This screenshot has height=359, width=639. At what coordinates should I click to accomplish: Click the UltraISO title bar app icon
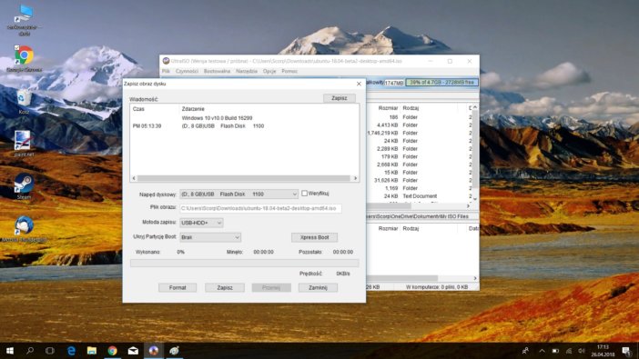click(x=166, y=61)
